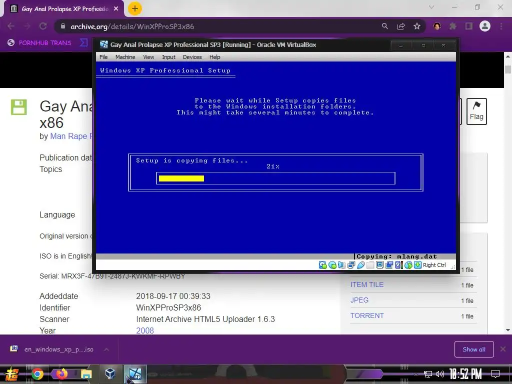Open the Chrome side panel icon
Image resolution: width=512 pixels, height=384 pixels.
tap(469, 26)
